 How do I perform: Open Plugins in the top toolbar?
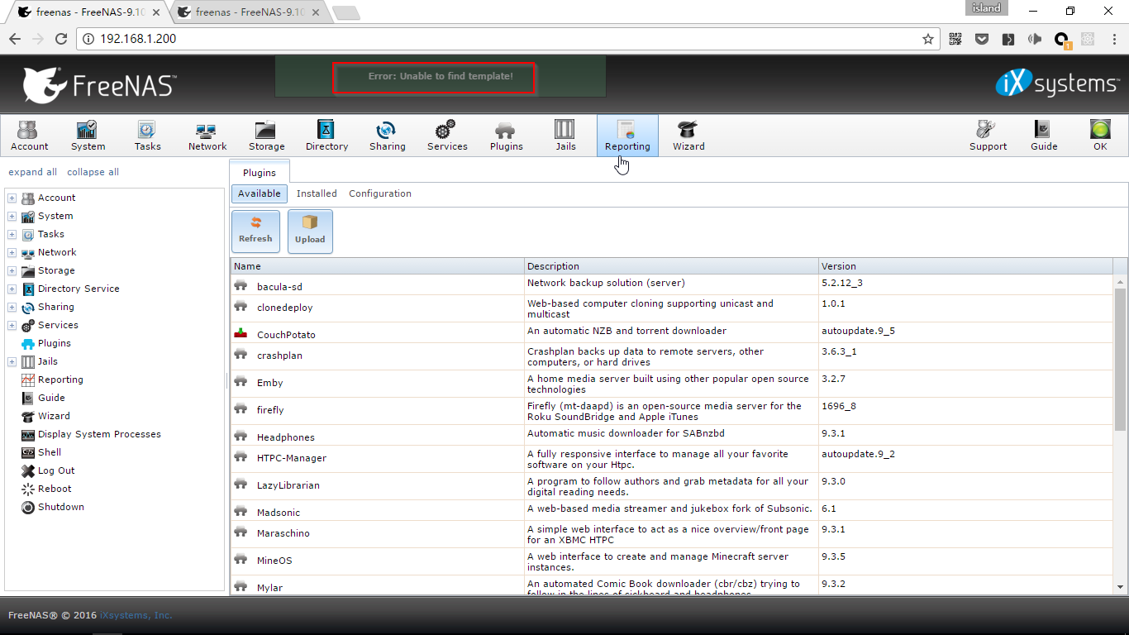coord(506,136)
